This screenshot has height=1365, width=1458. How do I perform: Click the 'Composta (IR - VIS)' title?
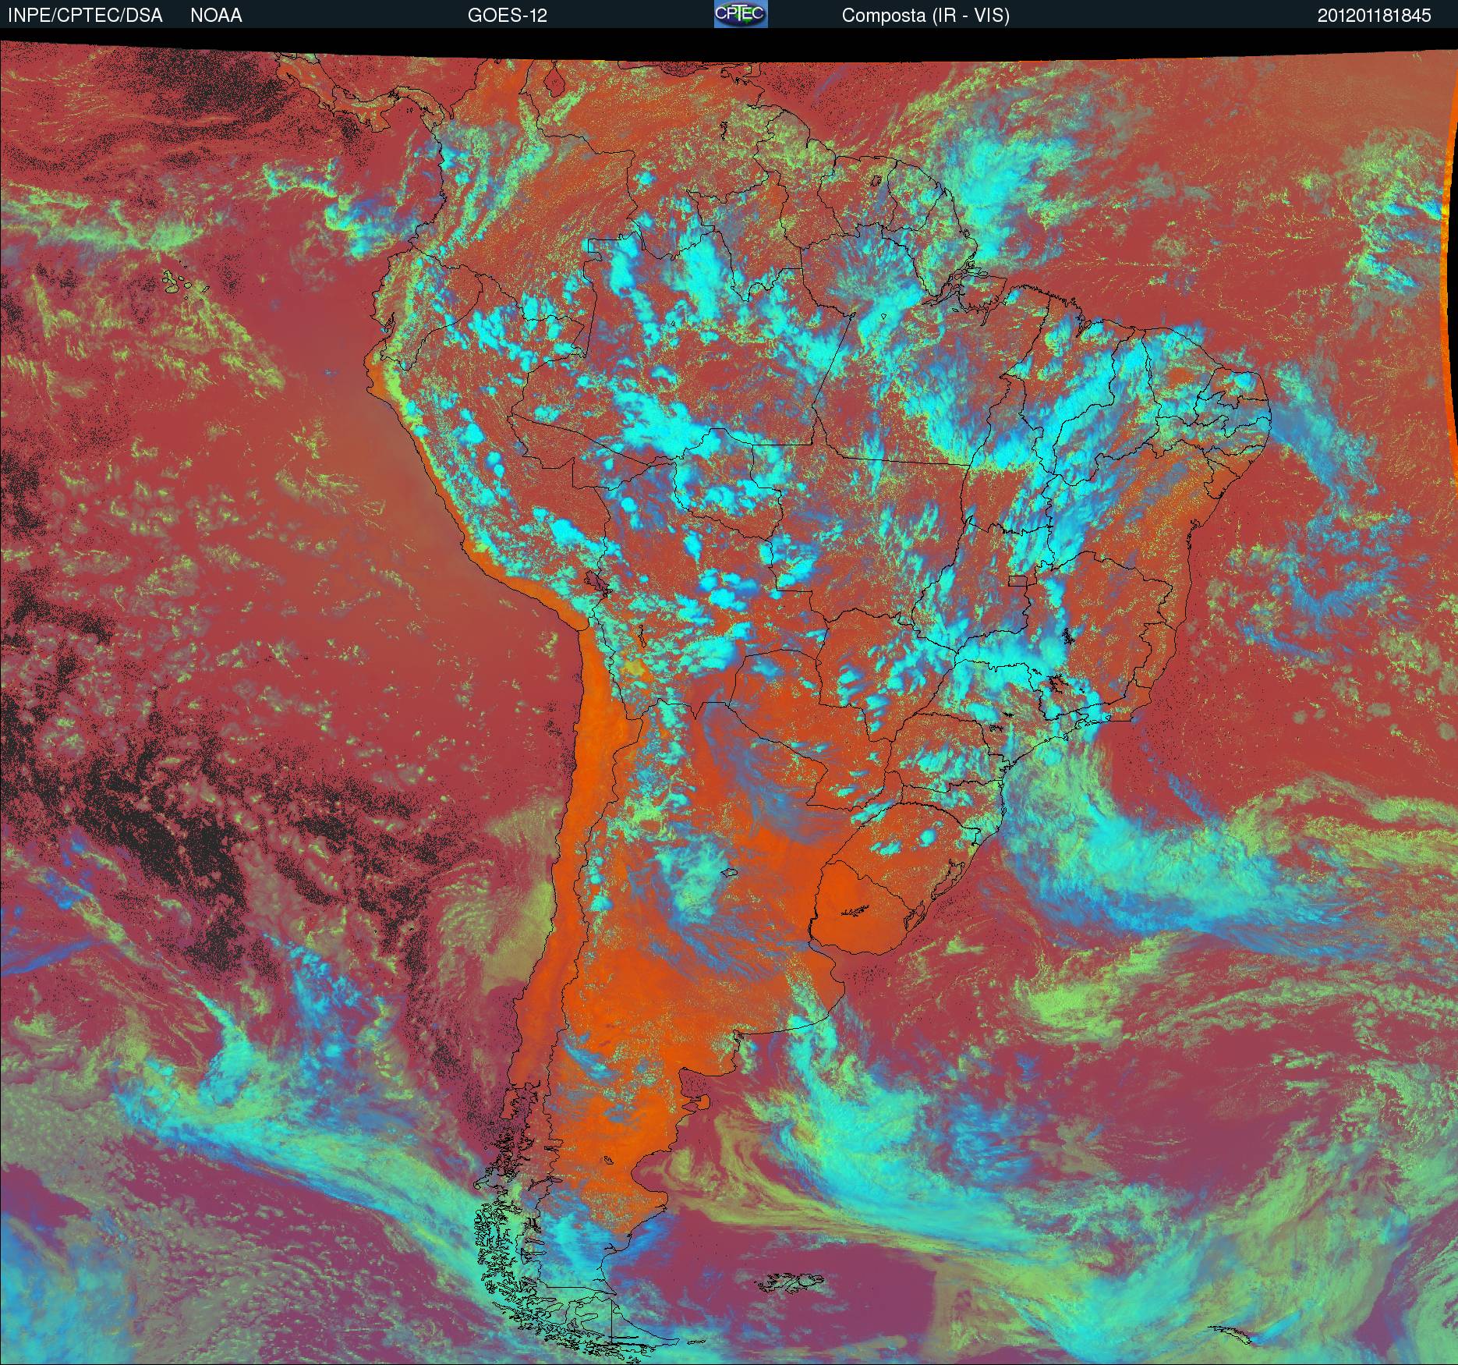(925, 16)
